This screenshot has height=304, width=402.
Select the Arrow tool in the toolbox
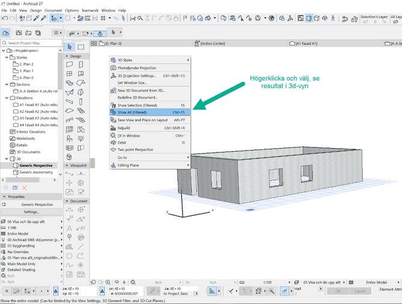[x=70, y=47]
